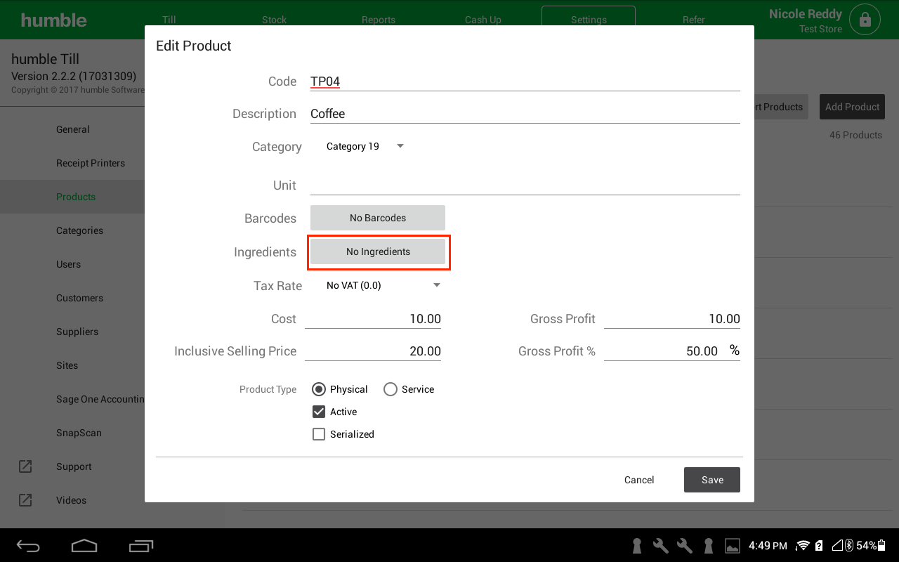Screen dimensions: 899x562
Task: Open Sites in the sidebar
Action: 72,365
